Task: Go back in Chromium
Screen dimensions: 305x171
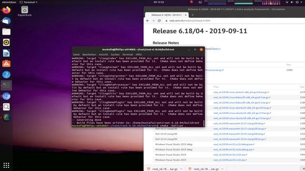Action: coord(147,20)
